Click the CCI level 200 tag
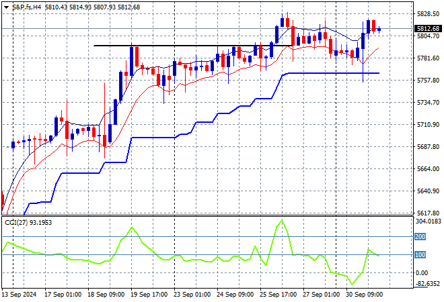The image size is (444, 302). click(x=420, y=236)
